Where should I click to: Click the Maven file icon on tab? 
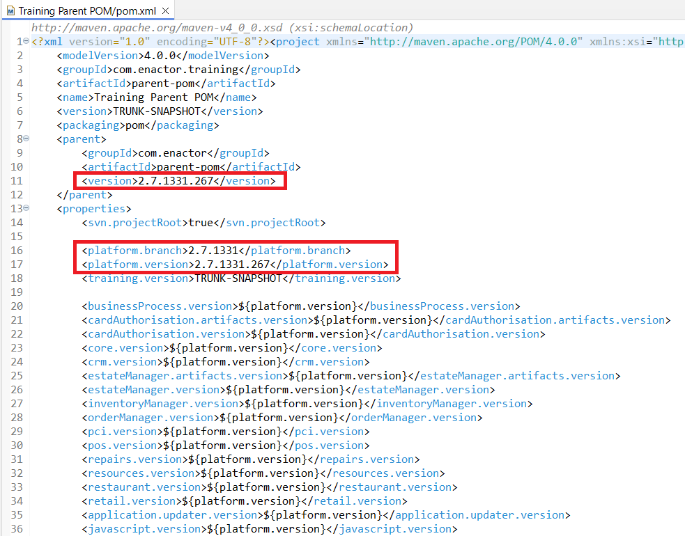[x=10, y=11]
